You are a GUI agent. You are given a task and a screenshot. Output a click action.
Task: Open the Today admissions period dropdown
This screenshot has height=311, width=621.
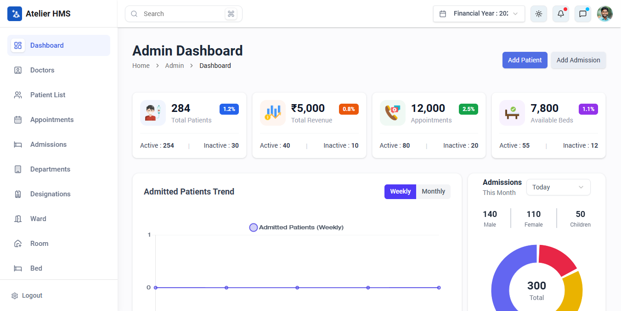click(x=558, y=187)
